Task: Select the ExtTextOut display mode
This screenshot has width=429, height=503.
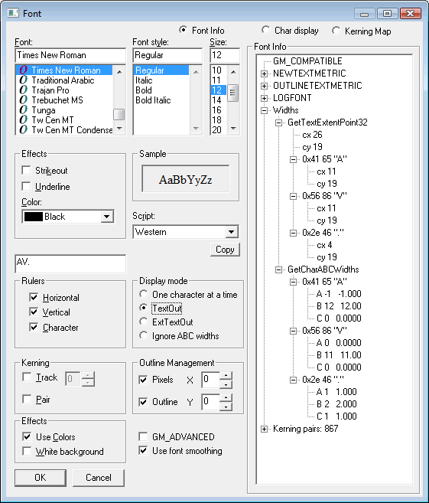Action: pyautogui.click(x=144, y=322)
